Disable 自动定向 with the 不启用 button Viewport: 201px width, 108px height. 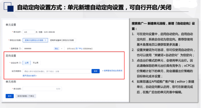coord(35,63)
